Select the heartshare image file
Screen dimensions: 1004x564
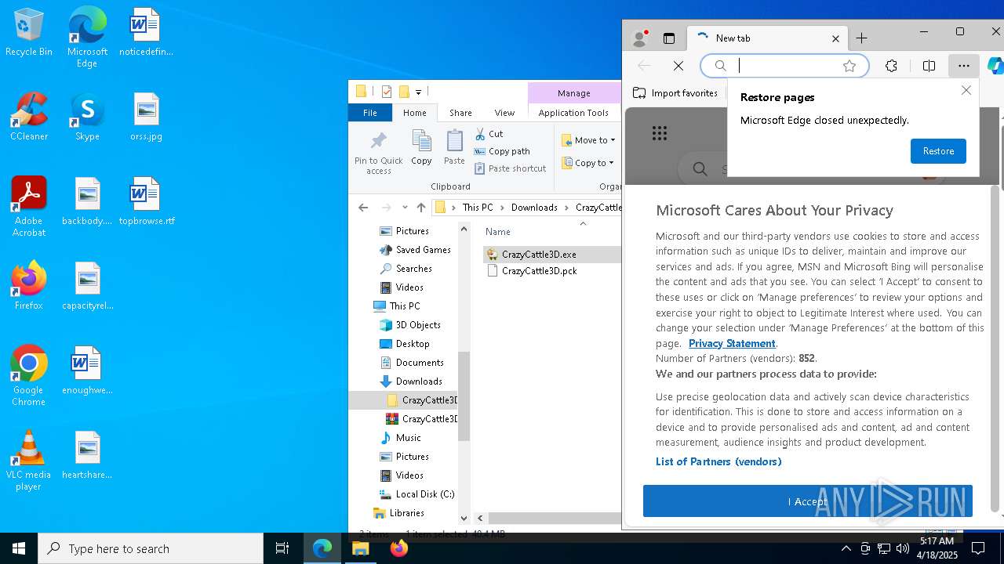87,456
